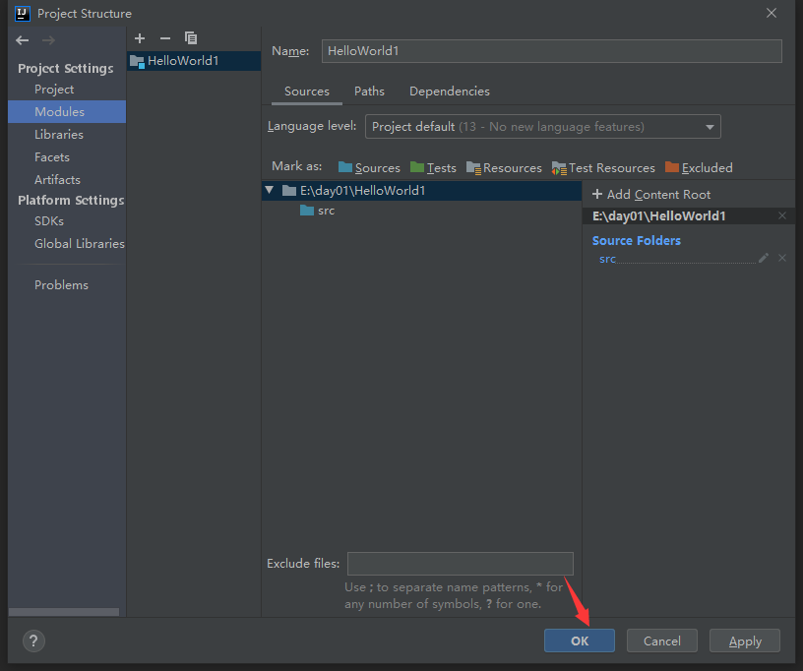Unmark src source folder with X icon
803x671 pixels.
[x=782, y=258]
